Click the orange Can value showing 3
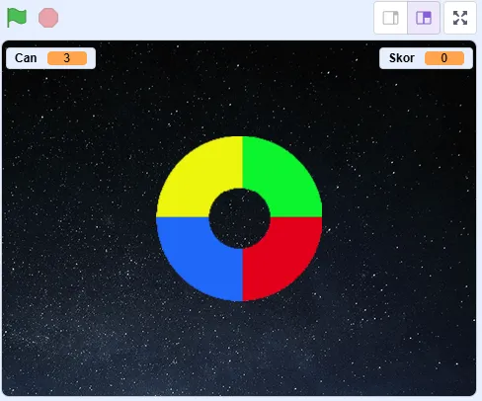482x401 pixels. (67, 58)
